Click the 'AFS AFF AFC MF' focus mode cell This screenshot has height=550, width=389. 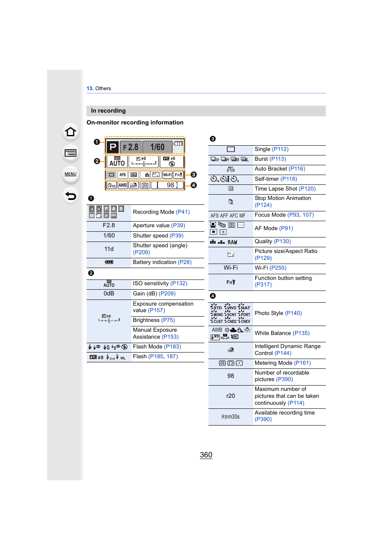point(228,216)
